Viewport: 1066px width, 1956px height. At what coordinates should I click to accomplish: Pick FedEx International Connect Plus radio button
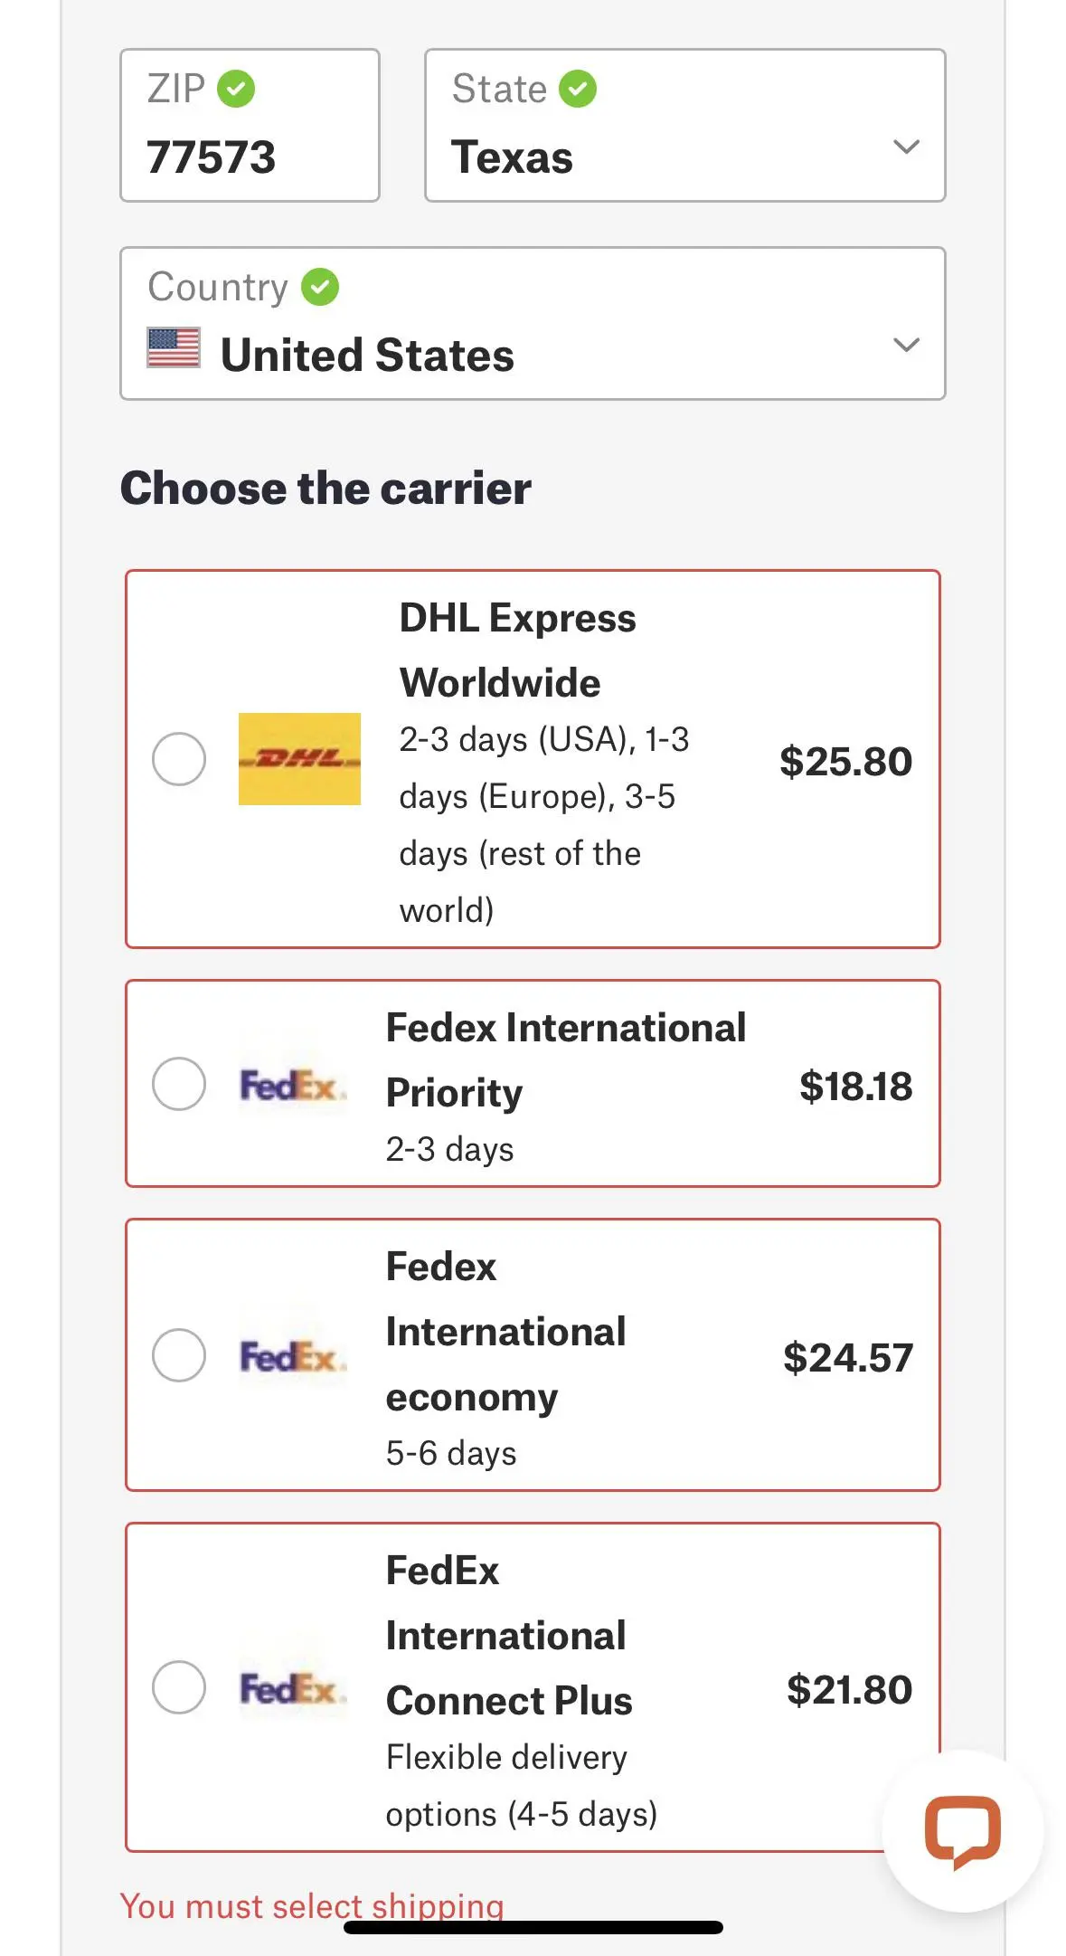pos(179,1687)
